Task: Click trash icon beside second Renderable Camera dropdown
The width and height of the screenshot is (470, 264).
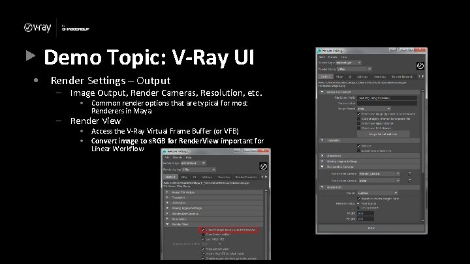Action: coord(410,181)
